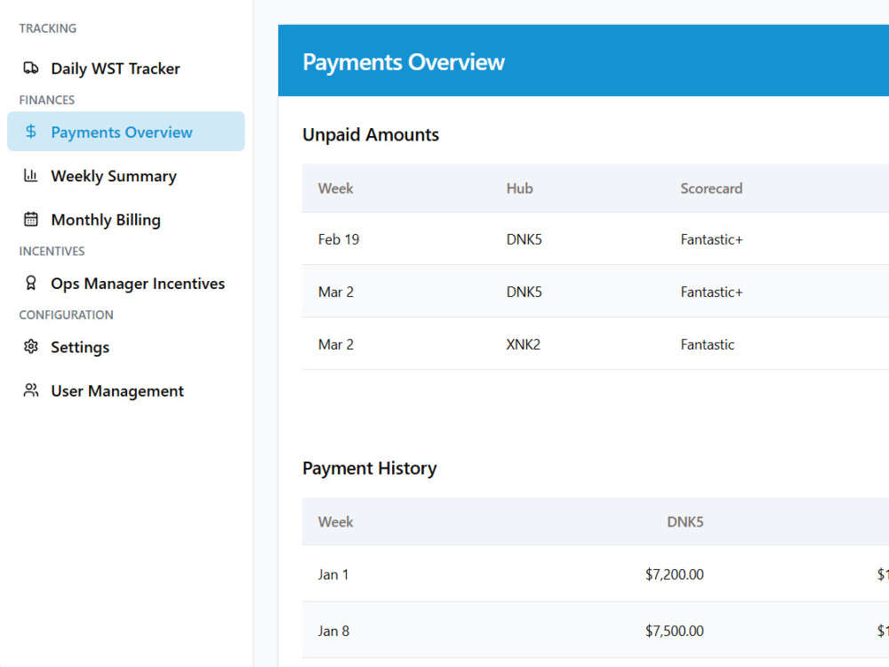Click the Week column header in Unpaid Amounts
Image resolution: width=889 pixels, height=667 pixels.
[336, 189]
